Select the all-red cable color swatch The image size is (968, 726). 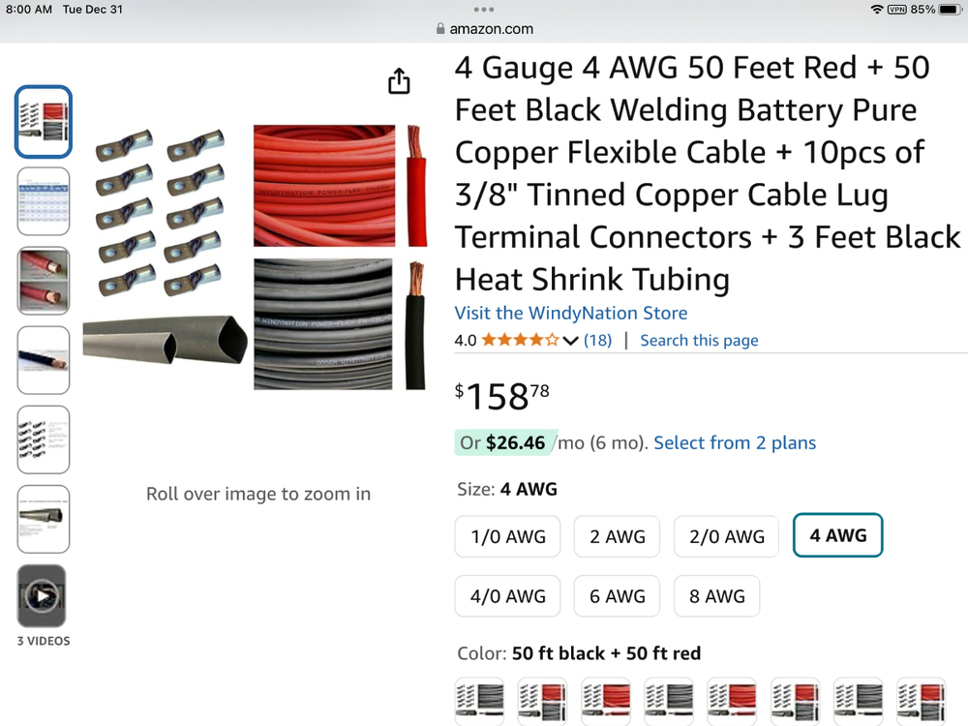coord(606,700)
